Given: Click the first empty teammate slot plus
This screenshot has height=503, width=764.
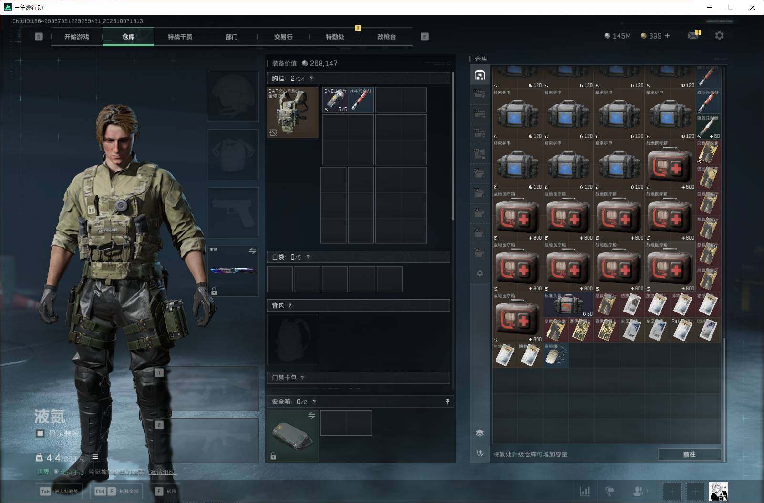Looking at the screenshot, I should (672, 491).
